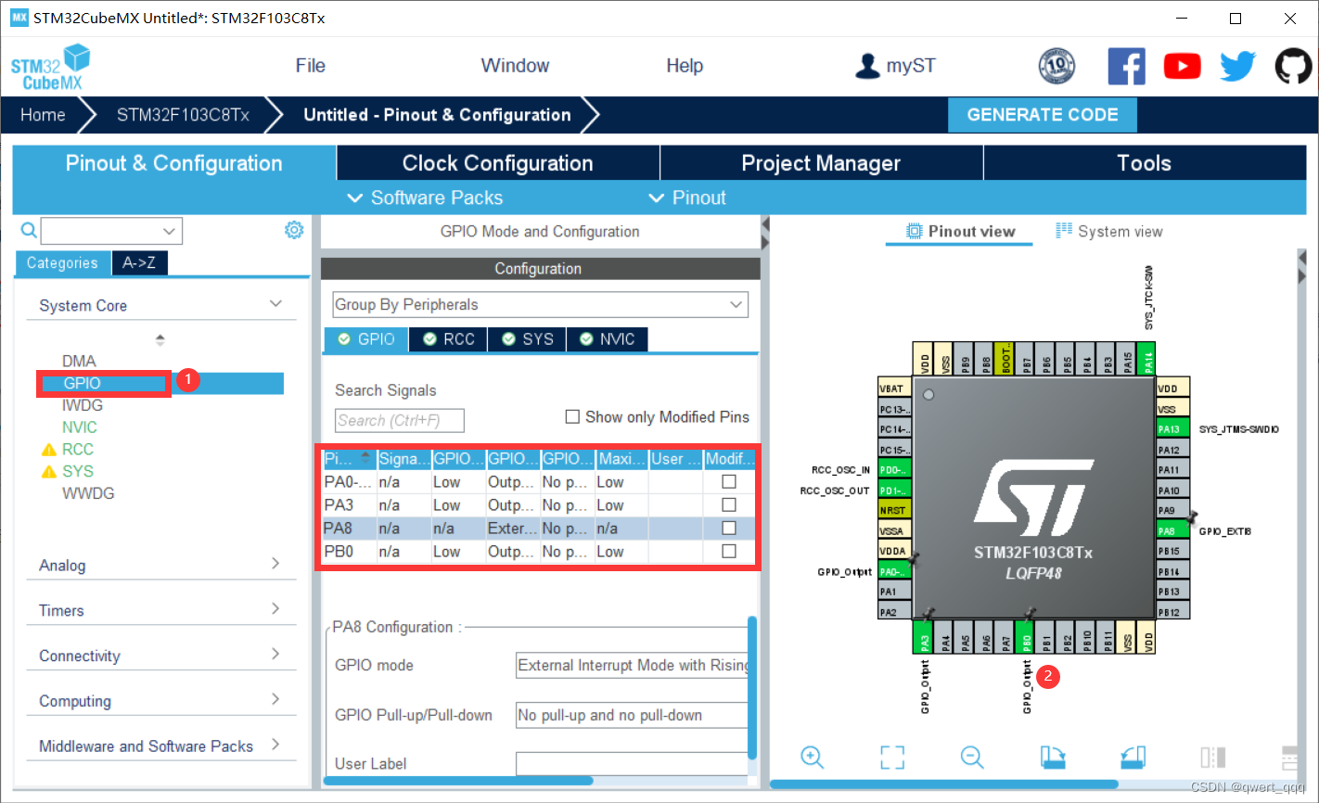Switch to the Tools tab
This screenshot has width=1319, height=803.
pyautogui.click(x=1145, y=163)
